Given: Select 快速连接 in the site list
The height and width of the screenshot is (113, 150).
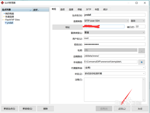Looking at the screenshot, I should 10,17.
